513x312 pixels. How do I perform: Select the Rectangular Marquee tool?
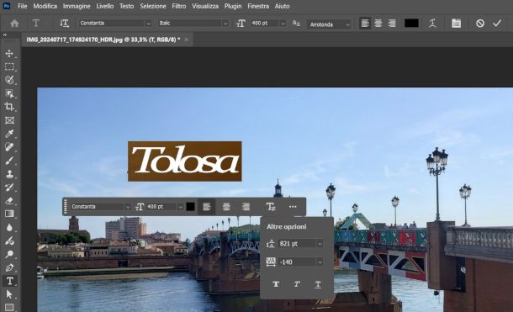click(9, 66)
